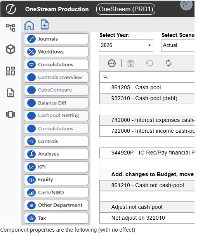
Task: Open the more options ellipsis icon
Action: [112, 63]
